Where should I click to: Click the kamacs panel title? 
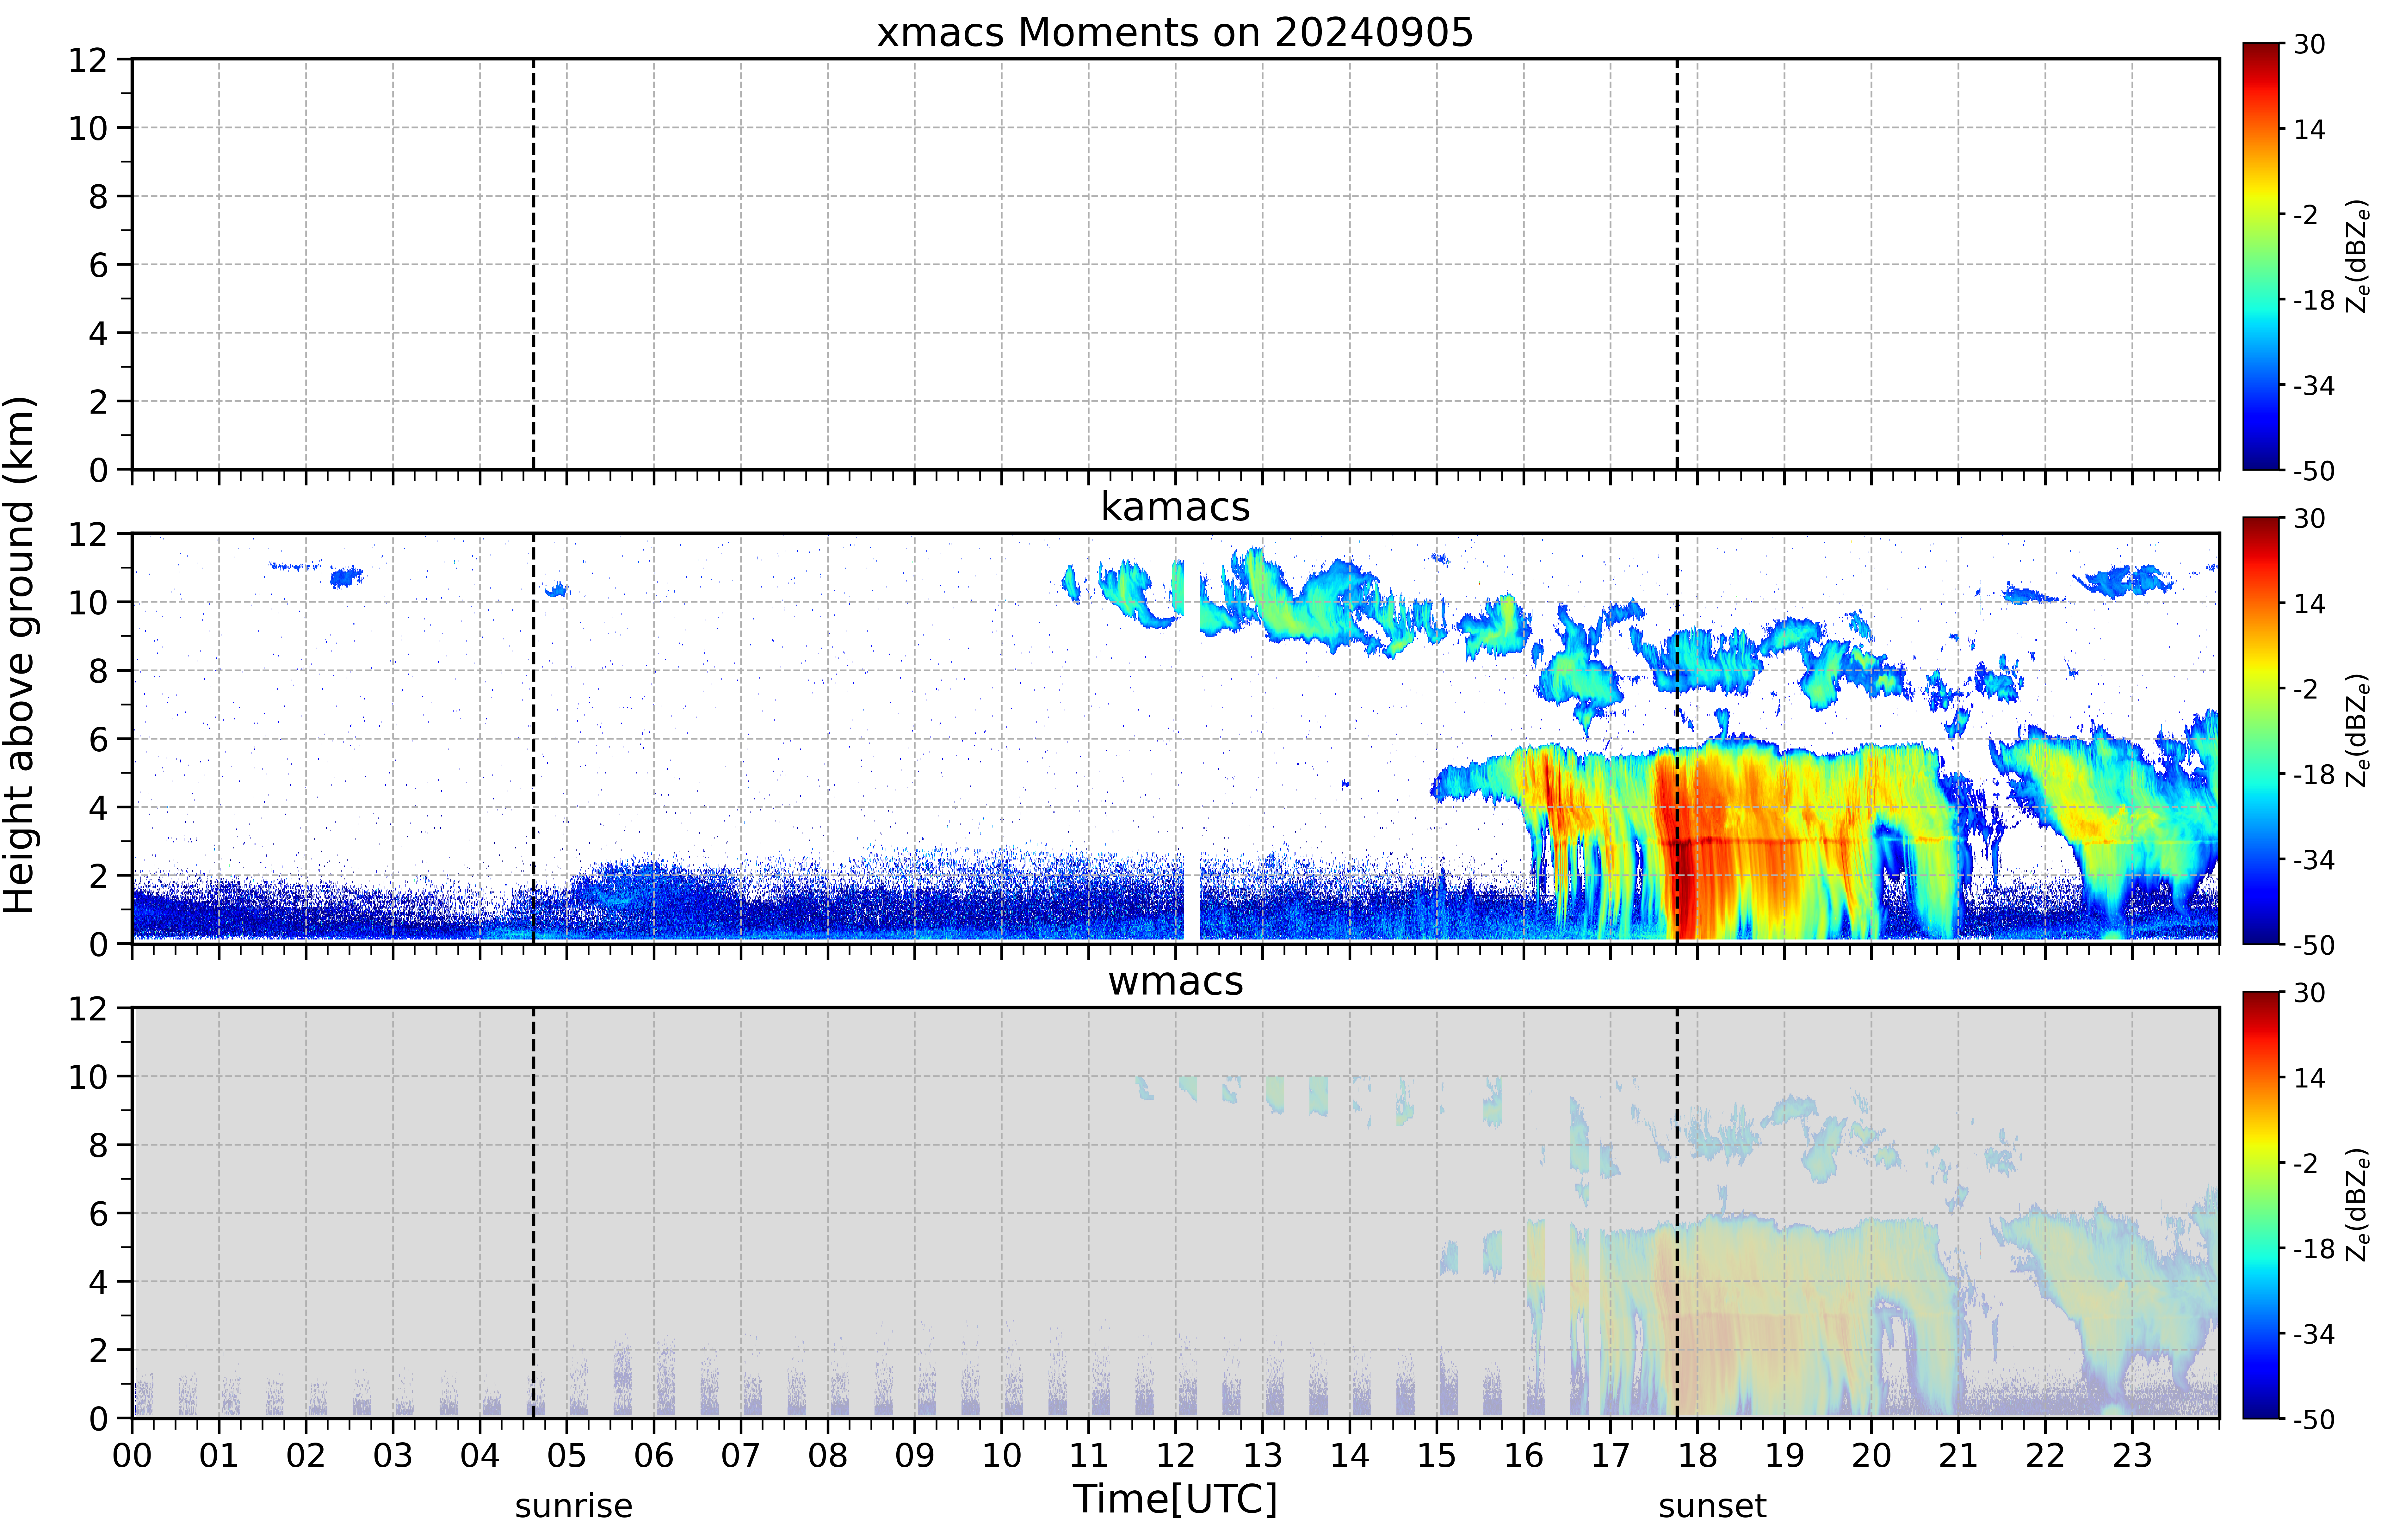1175,507
